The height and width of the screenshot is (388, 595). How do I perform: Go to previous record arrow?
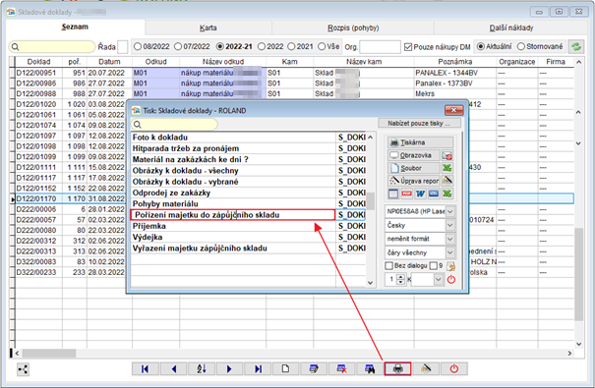[x=173, y=368]
